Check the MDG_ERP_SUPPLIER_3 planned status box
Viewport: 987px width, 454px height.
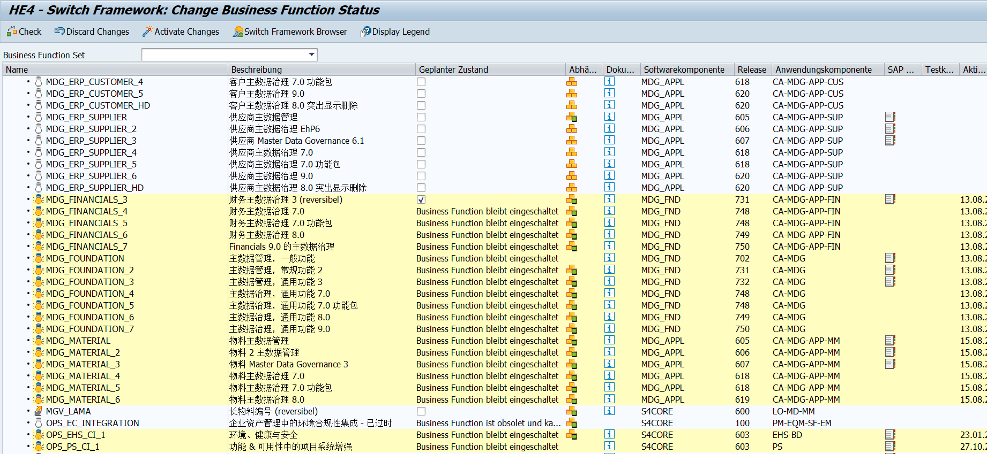[x=421, y=141]
